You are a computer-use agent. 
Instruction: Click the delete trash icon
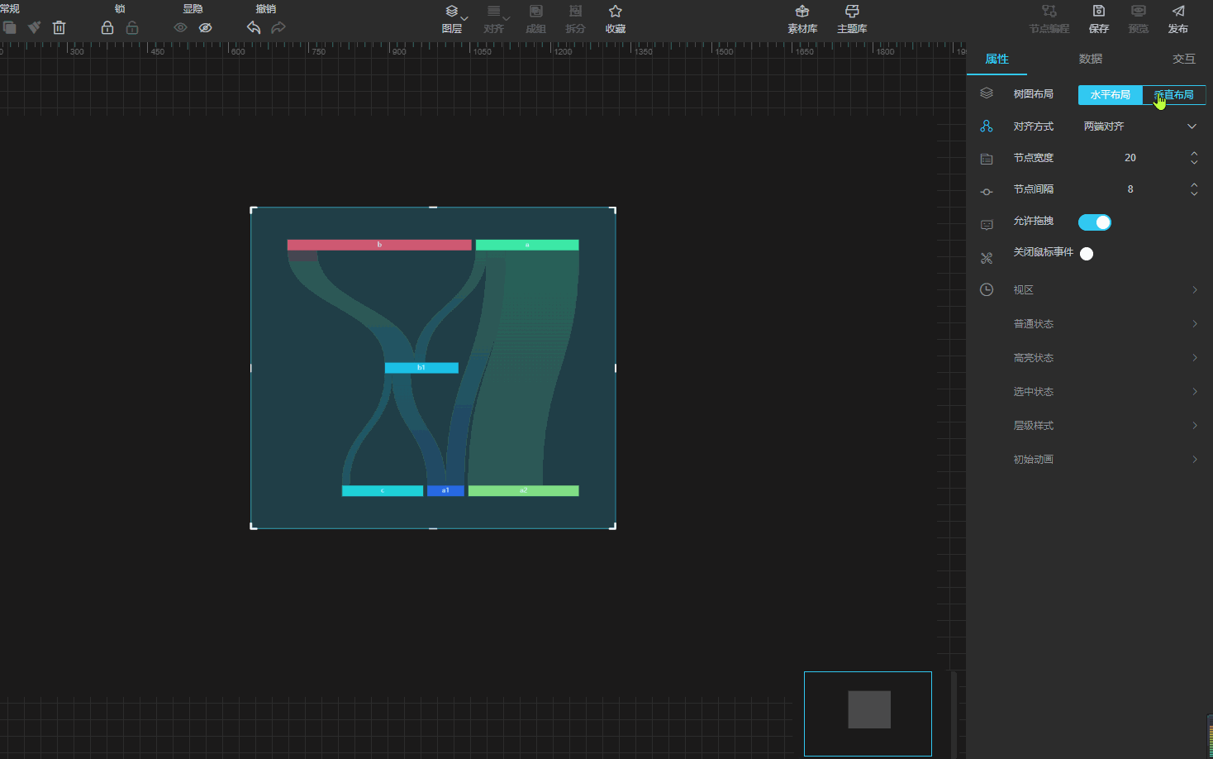pos(59,27)
